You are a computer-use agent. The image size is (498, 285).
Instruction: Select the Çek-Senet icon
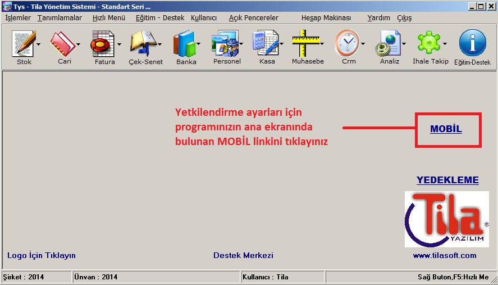pos(143,44)
